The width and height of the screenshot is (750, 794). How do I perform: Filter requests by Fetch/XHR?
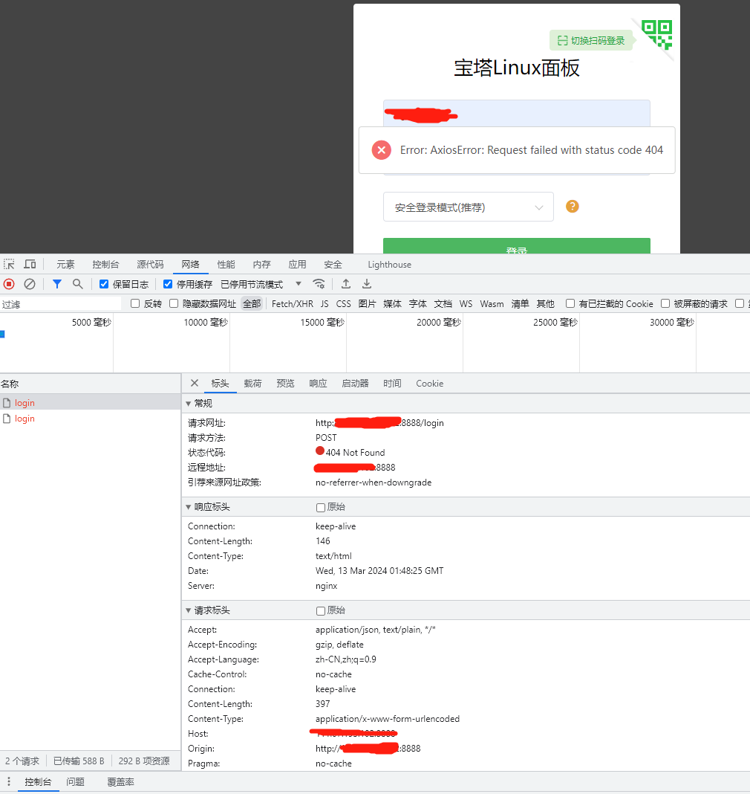(293, 304)
